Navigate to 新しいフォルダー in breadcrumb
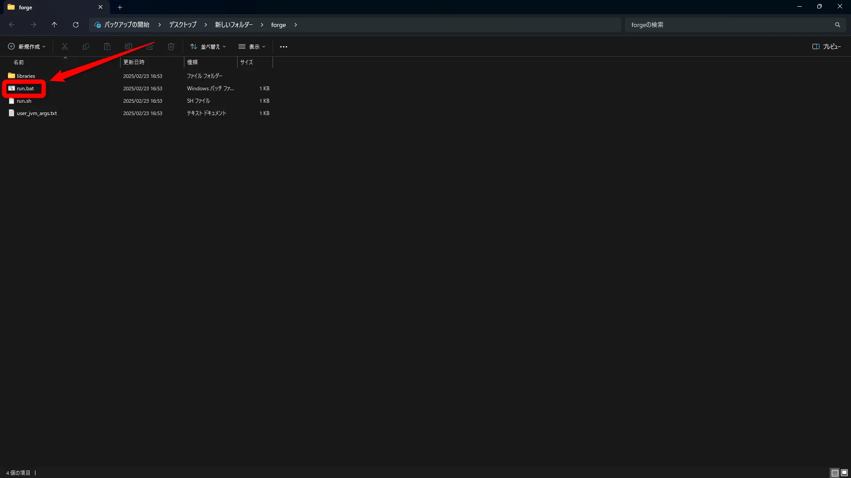The image size is (851, 478). pos(234,25)
